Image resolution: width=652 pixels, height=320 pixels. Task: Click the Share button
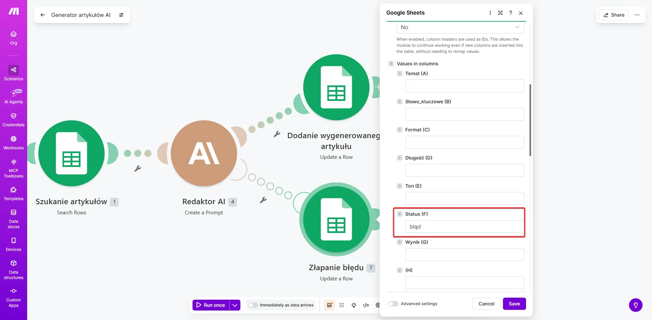614,15
